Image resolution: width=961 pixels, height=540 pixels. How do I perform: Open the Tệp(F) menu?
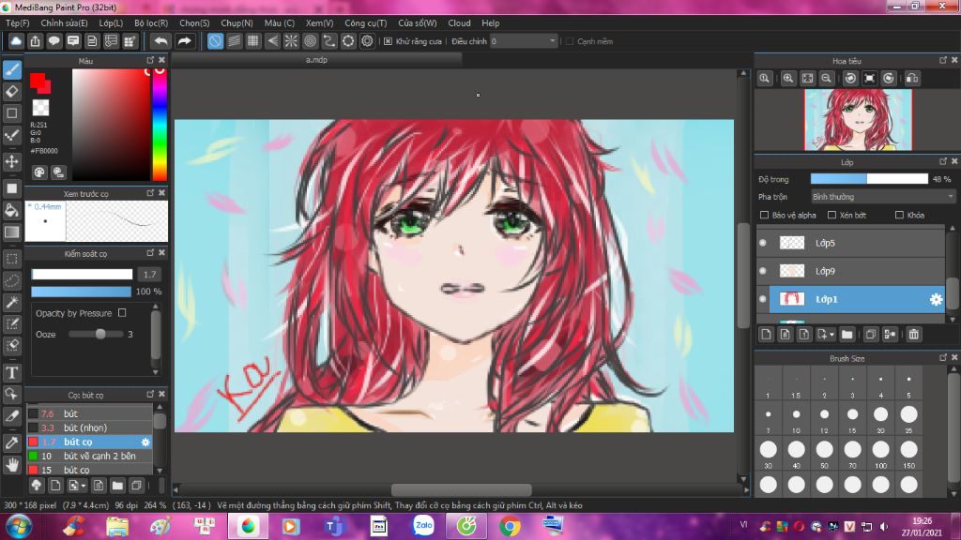[x=17, y=23]
